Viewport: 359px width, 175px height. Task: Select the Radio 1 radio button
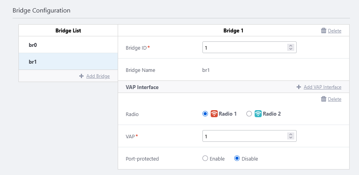pyautogui.click(x=205, y=114)
